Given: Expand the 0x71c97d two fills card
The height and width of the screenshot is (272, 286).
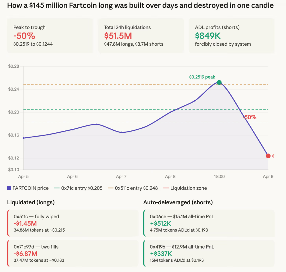Looking at the screenshot, I should click(x=73, y=253).
